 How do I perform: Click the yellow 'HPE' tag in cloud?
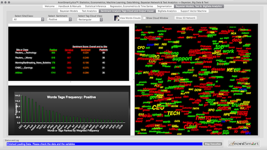[x=227, y=115]
